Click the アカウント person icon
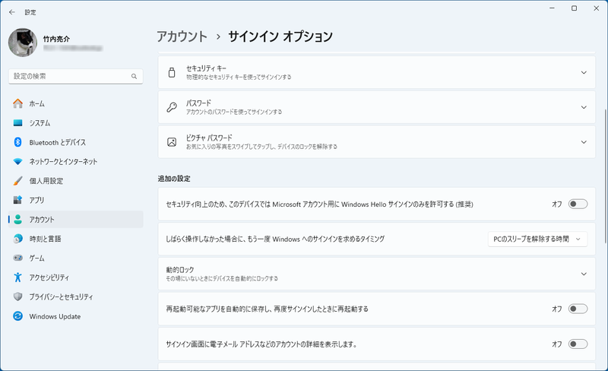The image size is (608, 371). 17,219
